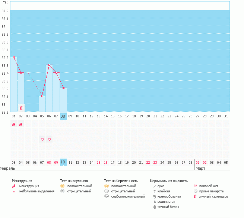Click the menstruation drop icon under day 02
Screen dimensions: 244x218
click(21, 124)
